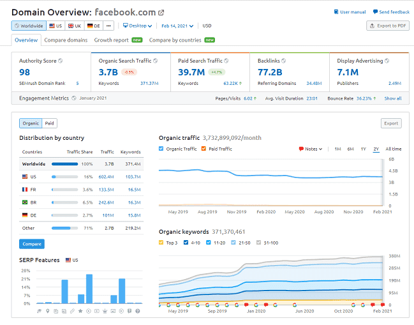Uncheck the Paid Traffic checkbox
Viewport: 414px width, 325px height.
pyautogui.click(x=203, y=149)
